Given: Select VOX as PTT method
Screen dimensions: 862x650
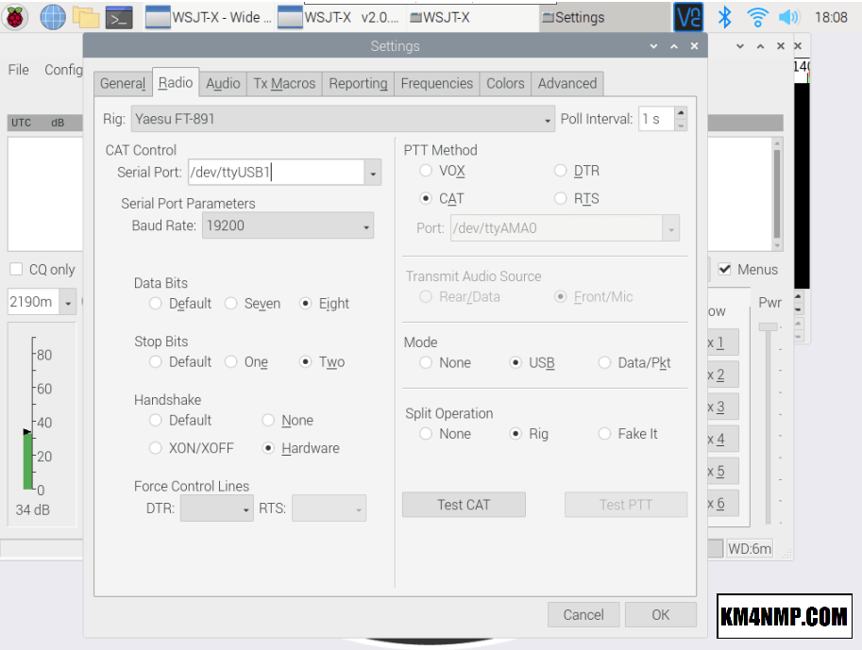Looking at the screenshot, I should [x=427, y=171].
